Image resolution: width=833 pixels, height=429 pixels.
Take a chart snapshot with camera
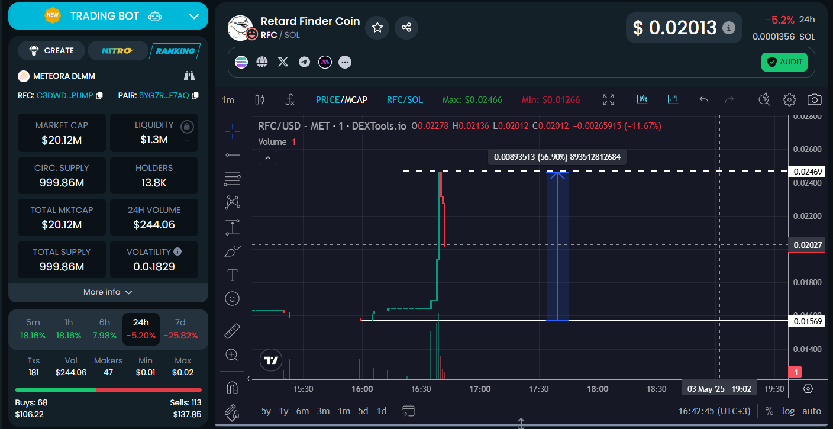[815, 99]
